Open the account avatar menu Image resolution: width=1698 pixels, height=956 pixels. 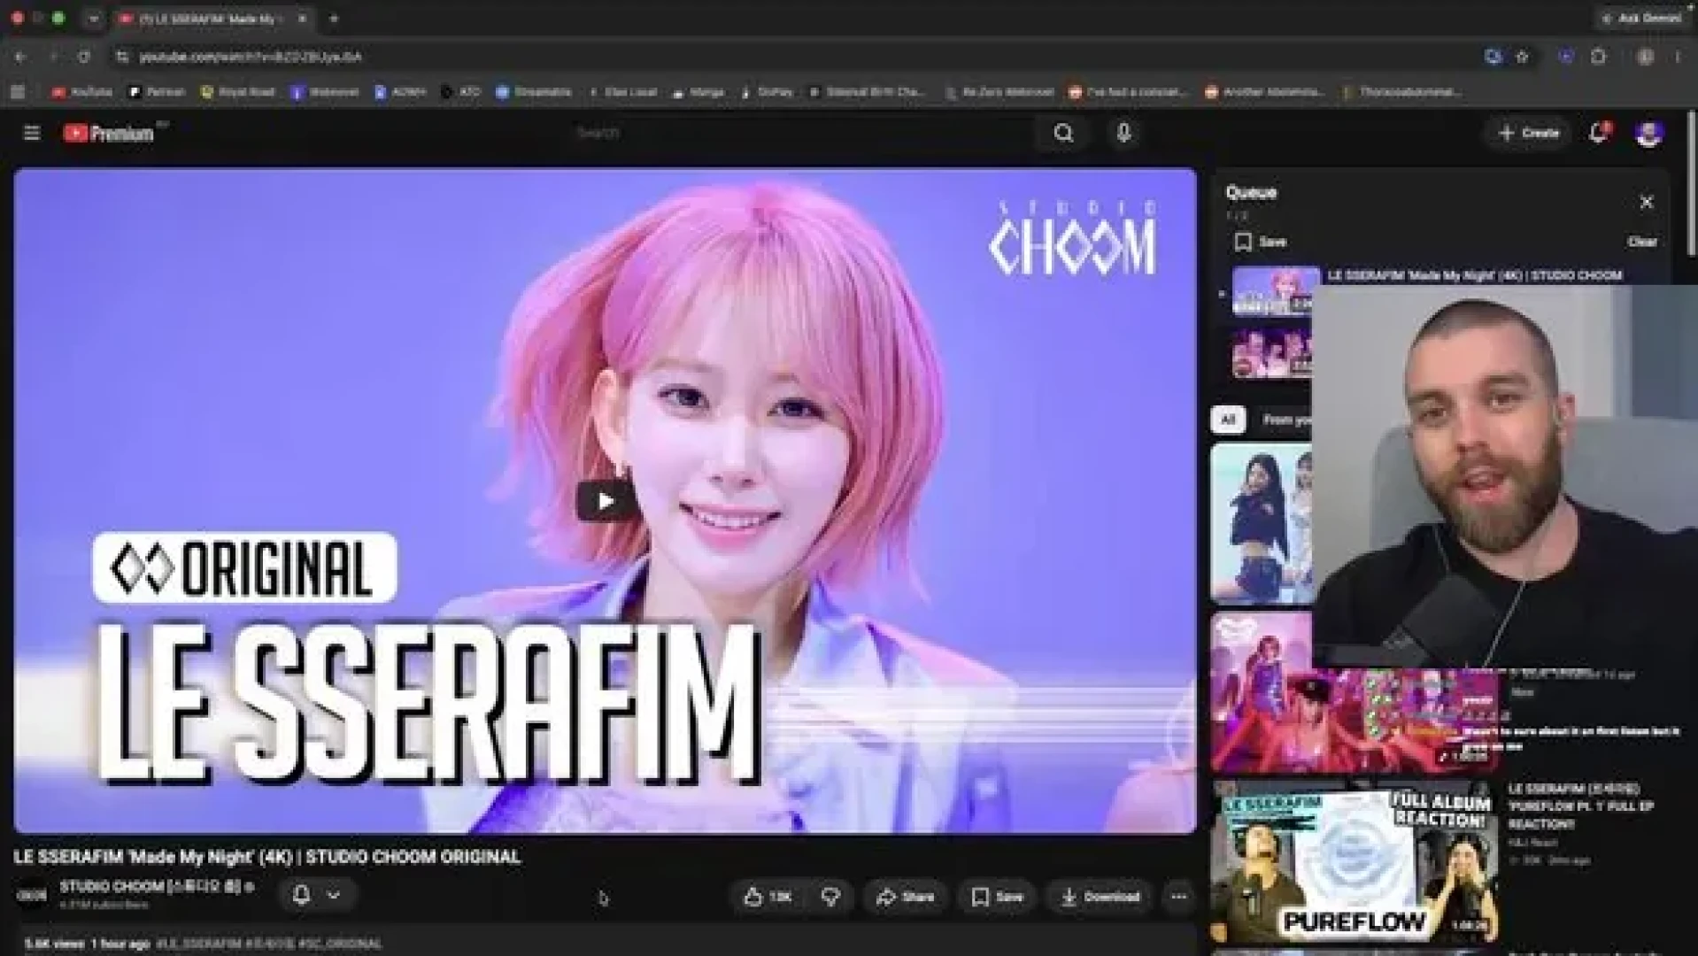[x=1648, y=133]
